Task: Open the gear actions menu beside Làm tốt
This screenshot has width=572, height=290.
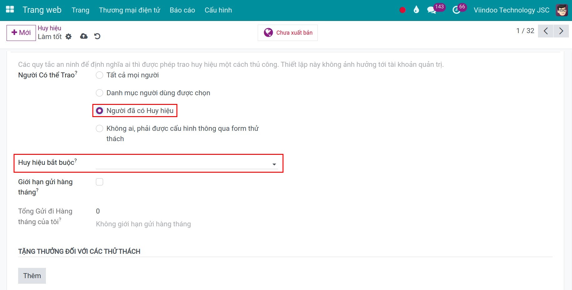Action: [x=69, y=37]
